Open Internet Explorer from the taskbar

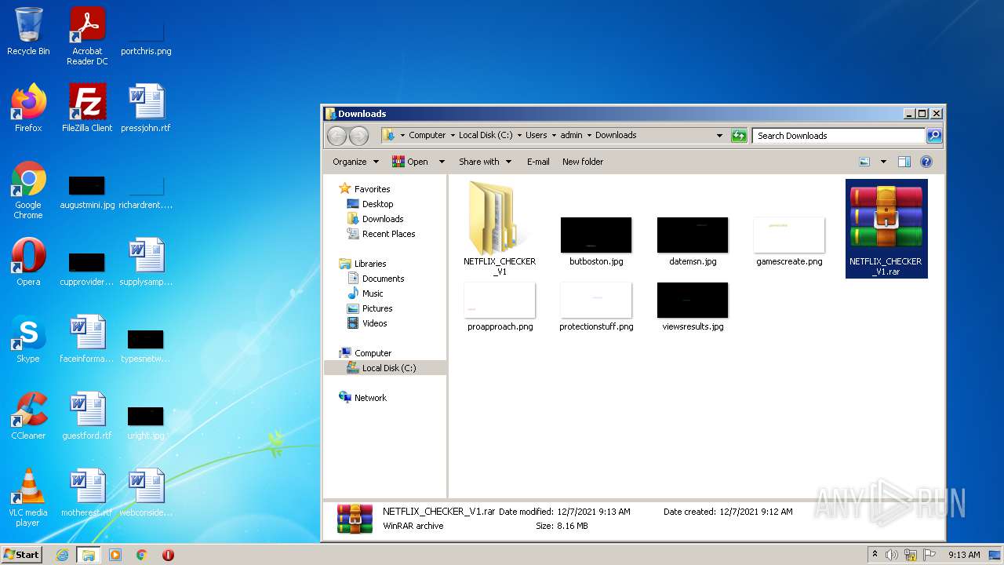click(x=62, y=555)
